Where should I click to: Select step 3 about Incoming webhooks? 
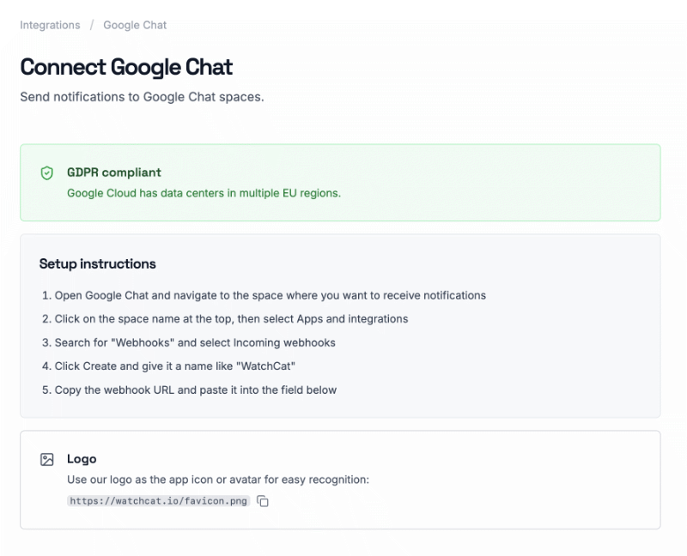(x=188, y=342)
